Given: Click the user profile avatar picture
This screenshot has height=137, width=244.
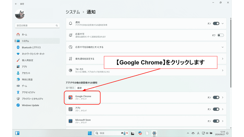Looking at the screenshot, I should pyautogui.click(x=20, y=14).
